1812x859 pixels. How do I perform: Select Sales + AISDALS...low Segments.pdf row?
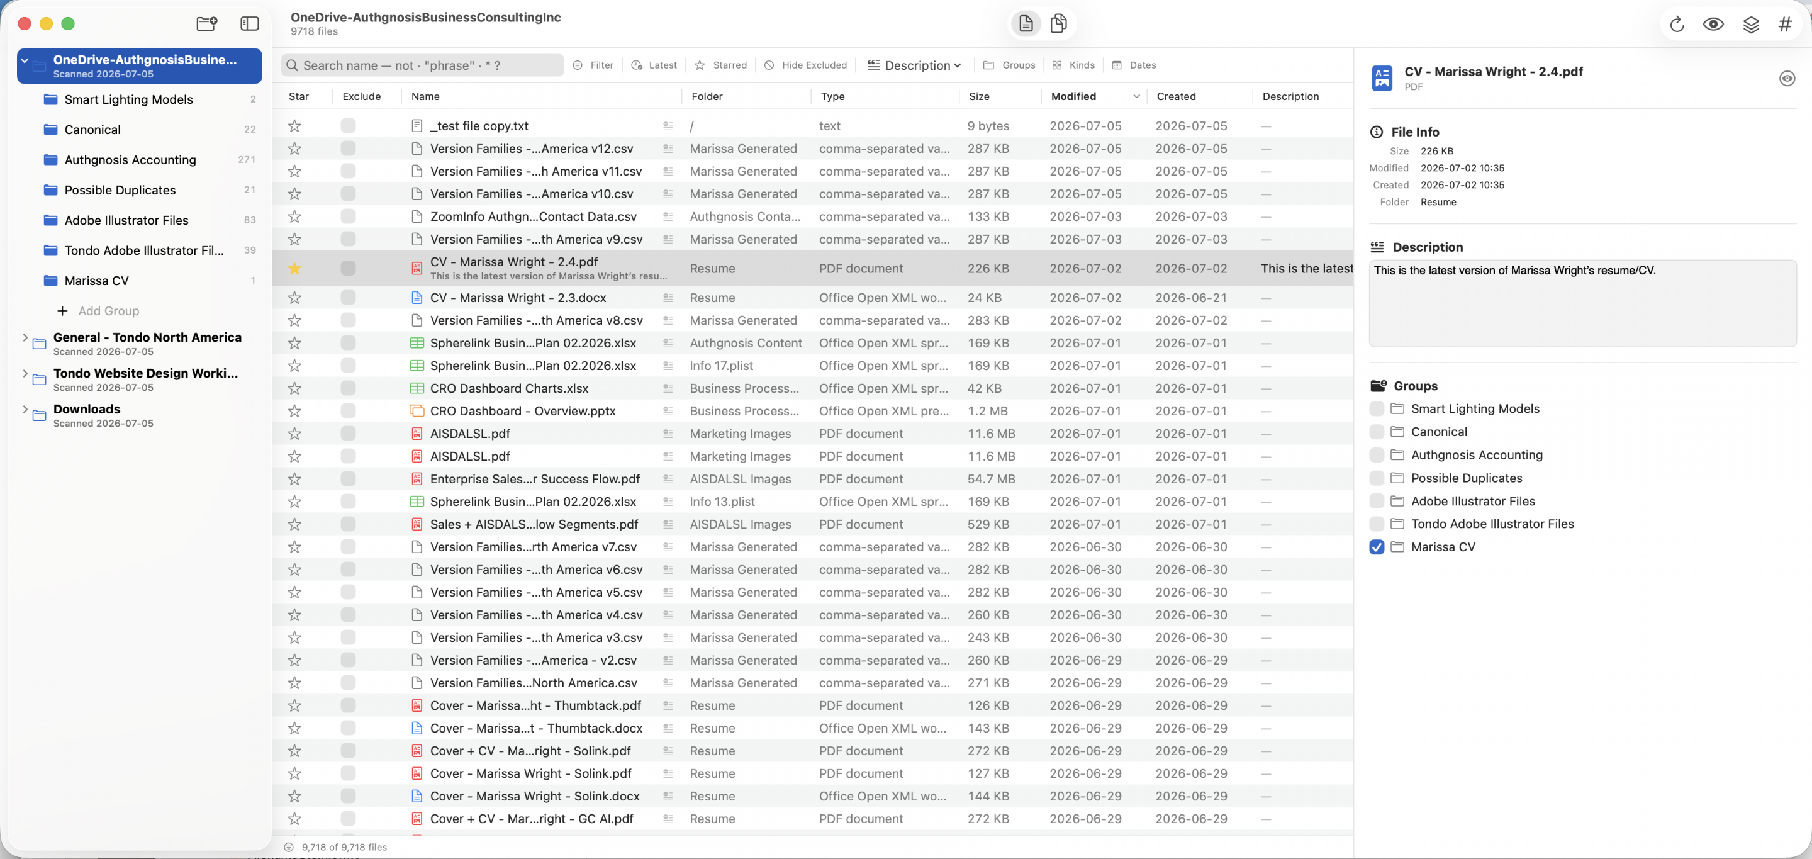coord(812,525)
